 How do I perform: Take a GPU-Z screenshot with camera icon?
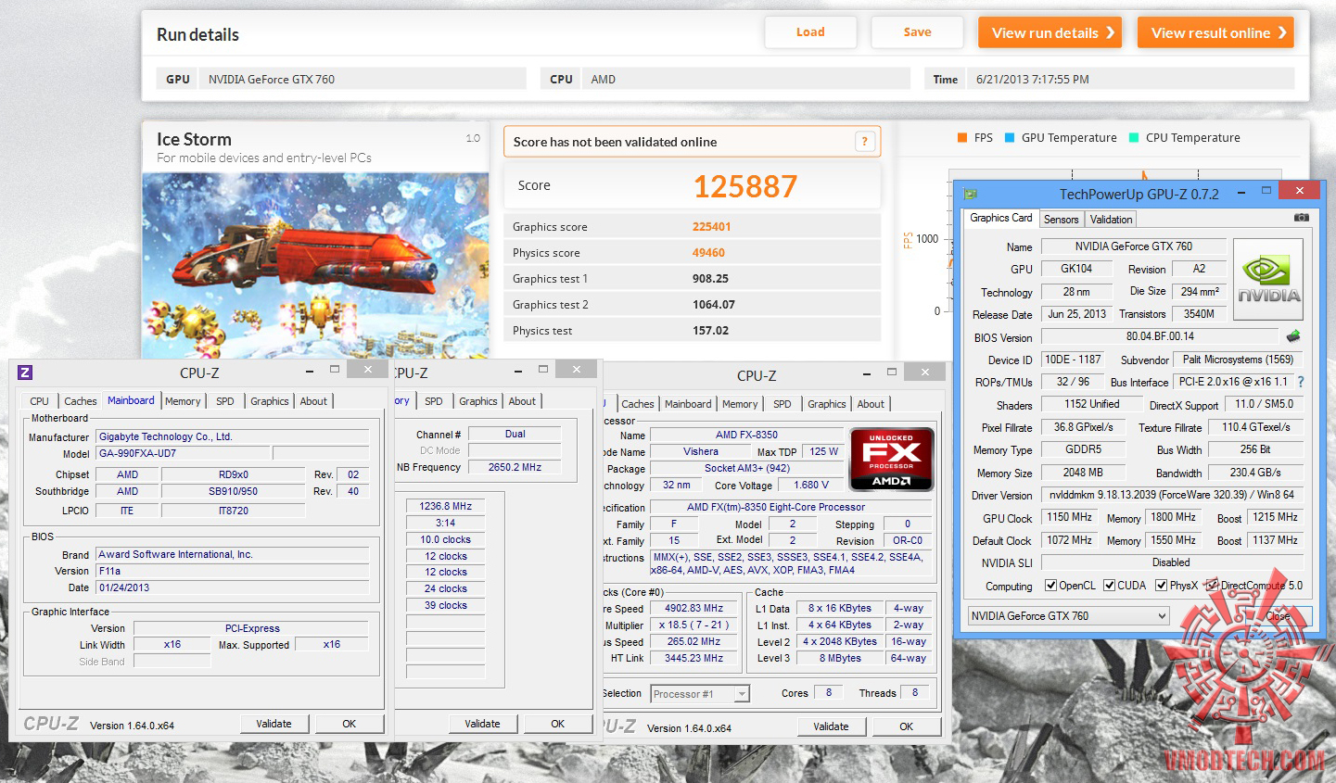pyautogui.click(x=1302, y=218)
